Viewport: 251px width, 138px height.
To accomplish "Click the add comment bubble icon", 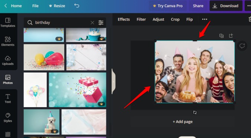I will pyautogui.click(x=242, y=46).
